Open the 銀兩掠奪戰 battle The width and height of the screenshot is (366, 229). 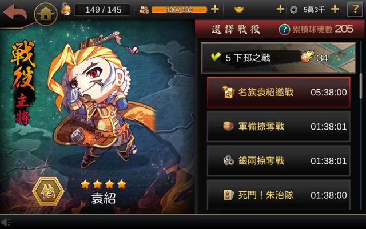point(279,161)
